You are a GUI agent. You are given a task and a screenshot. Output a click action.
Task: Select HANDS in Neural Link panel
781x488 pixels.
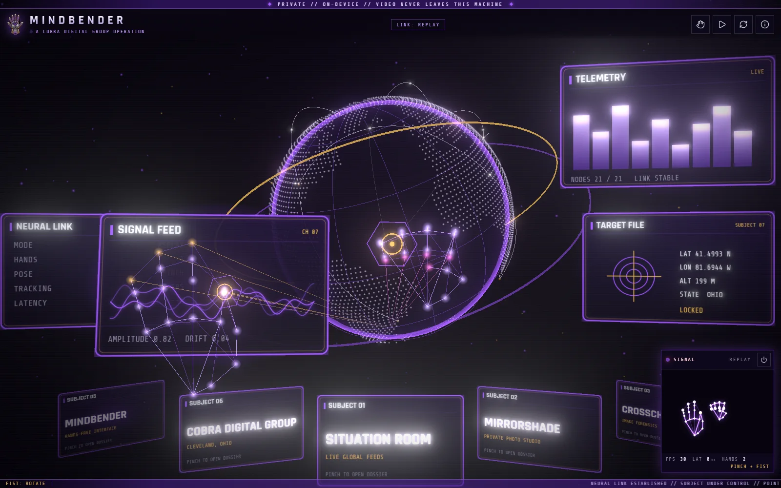[25, 260]
